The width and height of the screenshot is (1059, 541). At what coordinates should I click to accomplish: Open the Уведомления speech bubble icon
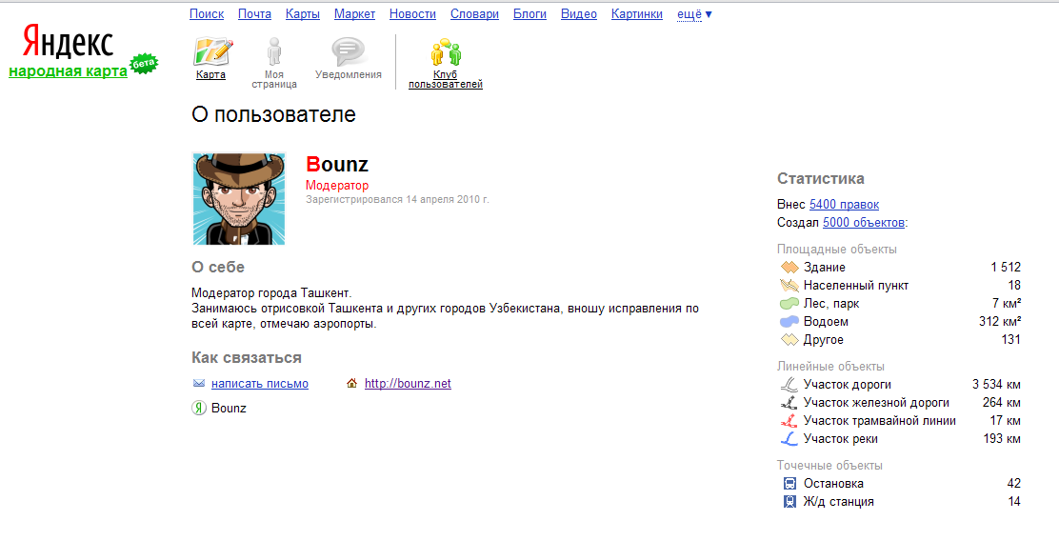pos(348,51)
